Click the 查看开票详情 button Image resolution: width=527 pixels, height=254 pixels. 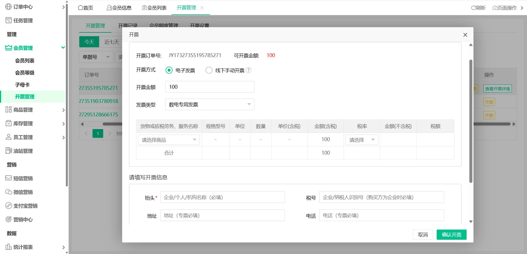(497, 89)
